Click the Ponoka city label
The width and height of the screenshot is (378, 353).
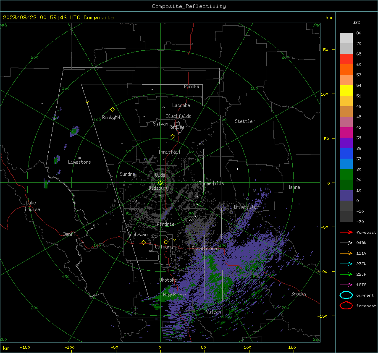point(192,86)
